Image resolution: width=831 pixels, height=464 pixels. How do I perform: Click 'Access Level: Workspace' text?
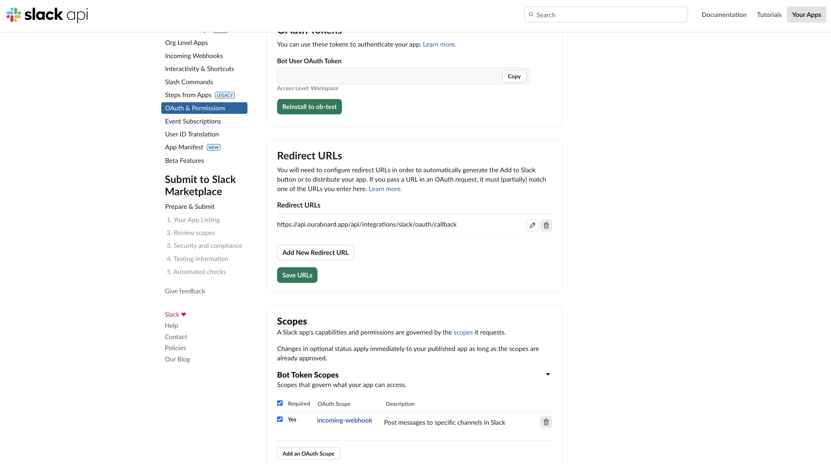(x=308, y=88)
